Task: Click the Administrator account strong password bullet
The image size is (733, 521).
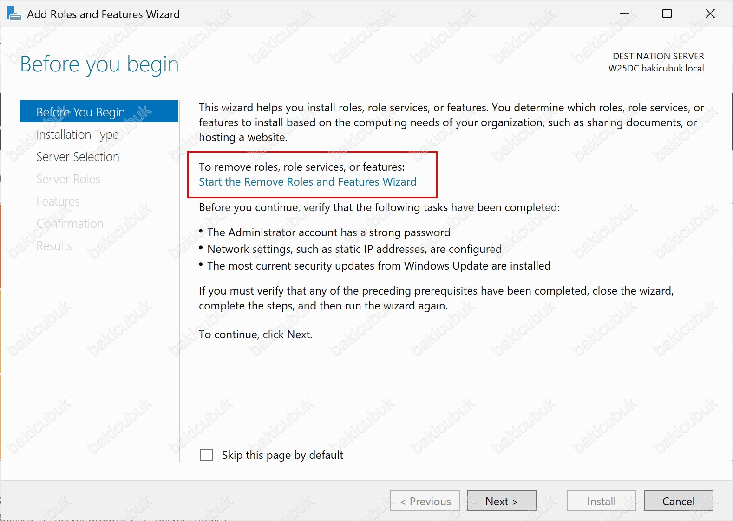Action: pyautogui.click(x=328, y=232)
